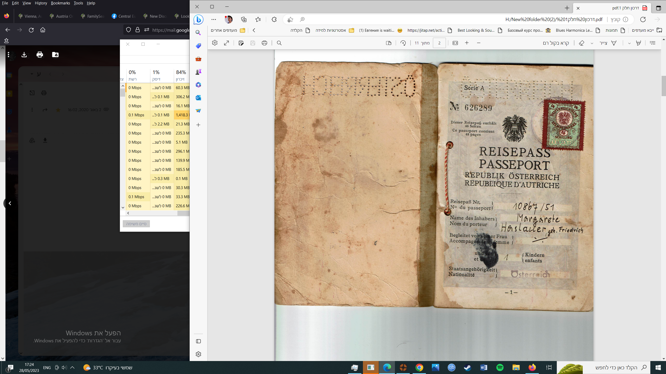Enter PDF full screen mode

point(226,43)
